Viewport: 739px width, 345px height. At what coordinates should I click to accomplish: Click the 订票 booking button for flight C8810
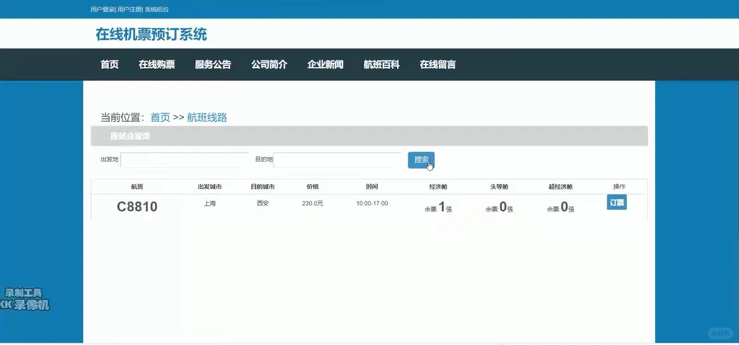[x=616, y=202]
